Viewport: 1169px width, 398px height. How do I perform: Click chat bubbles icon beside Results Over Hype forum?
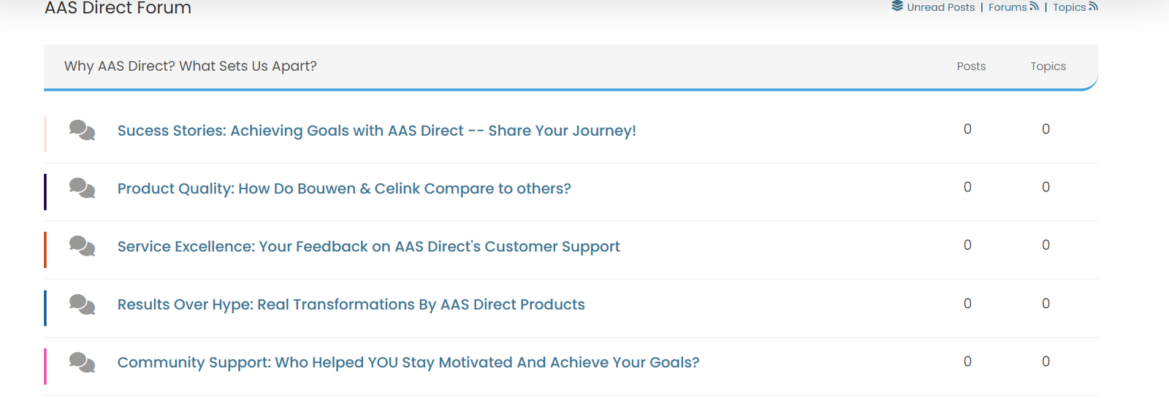82,304
